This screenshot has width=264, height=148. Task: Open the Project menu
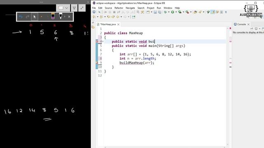point(151,8)
